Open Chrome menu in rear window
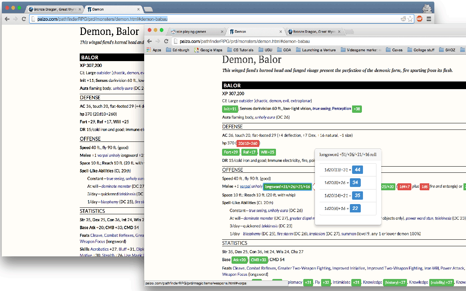466x291 pixels. (x=429, y=19)
